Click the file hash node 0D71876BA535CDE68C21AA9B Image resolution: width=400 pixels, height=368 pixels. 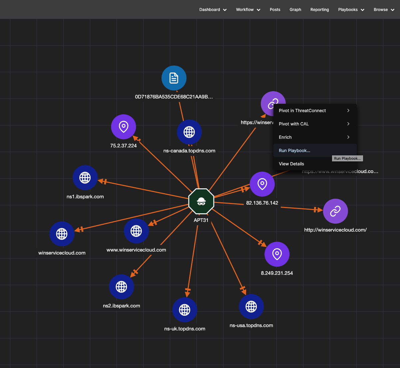click(x=174, y=78)
